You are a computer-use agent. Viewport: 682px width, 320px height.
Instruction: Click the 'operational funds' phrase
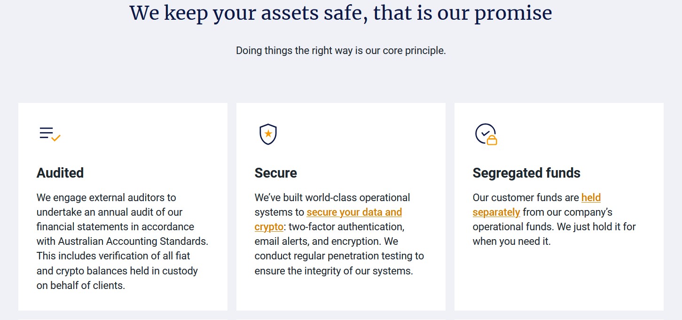(514, 227)
